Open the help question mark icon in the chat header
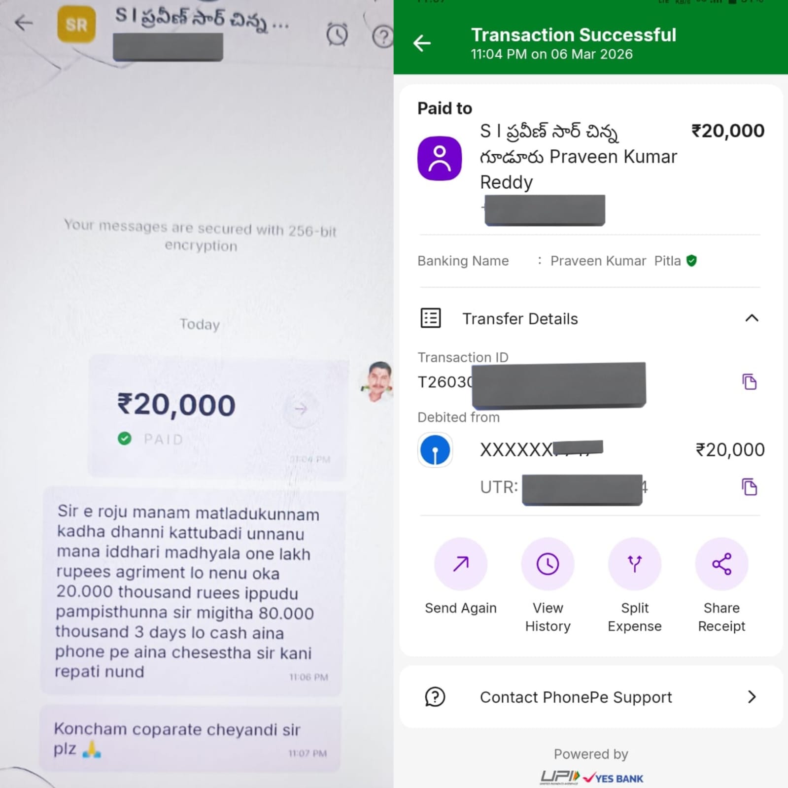The height and width of the screenshot is (788, 788). point(383,36)
